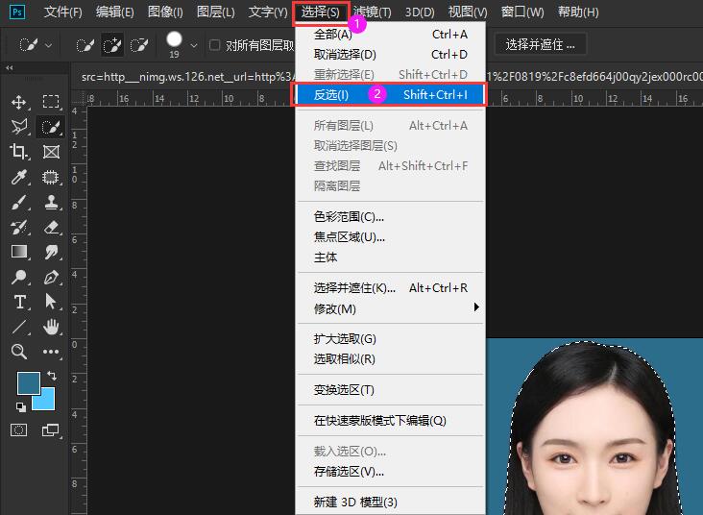Select the Polygonal Lasso tool
703x515 pixels.
pyautogui.click(x=19, y=127)
